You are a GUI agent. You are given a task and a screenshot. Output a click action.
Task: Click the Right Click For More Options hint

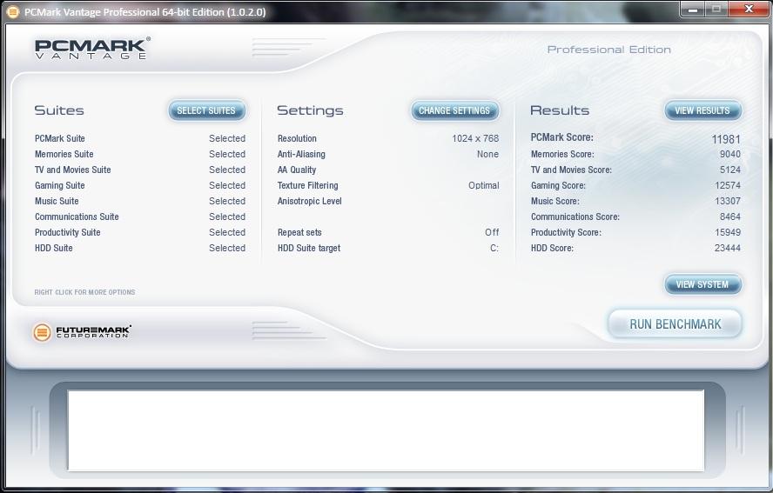point(84,292)
